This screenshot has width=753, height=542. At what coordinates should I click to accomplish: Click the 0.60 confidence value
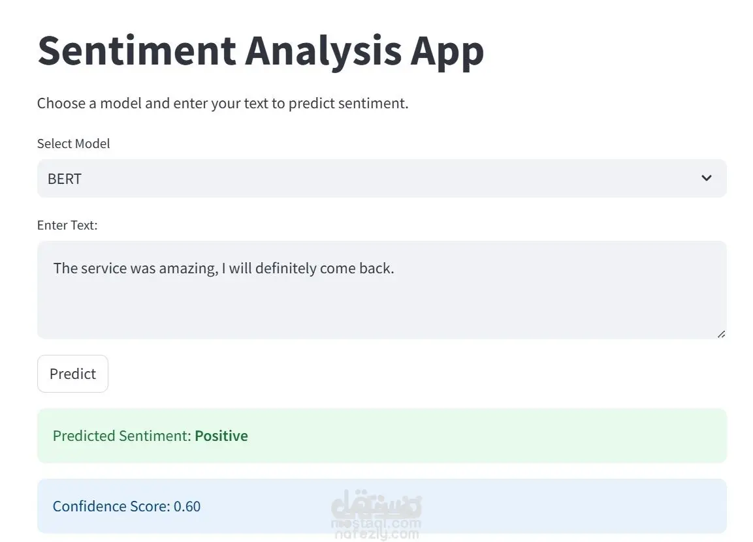(x=187, y=507)
